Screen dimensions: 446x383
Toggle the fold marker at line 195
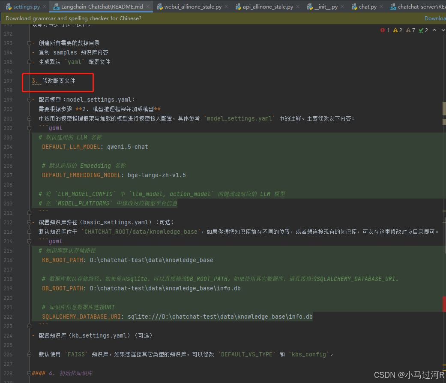pos(29,62)
